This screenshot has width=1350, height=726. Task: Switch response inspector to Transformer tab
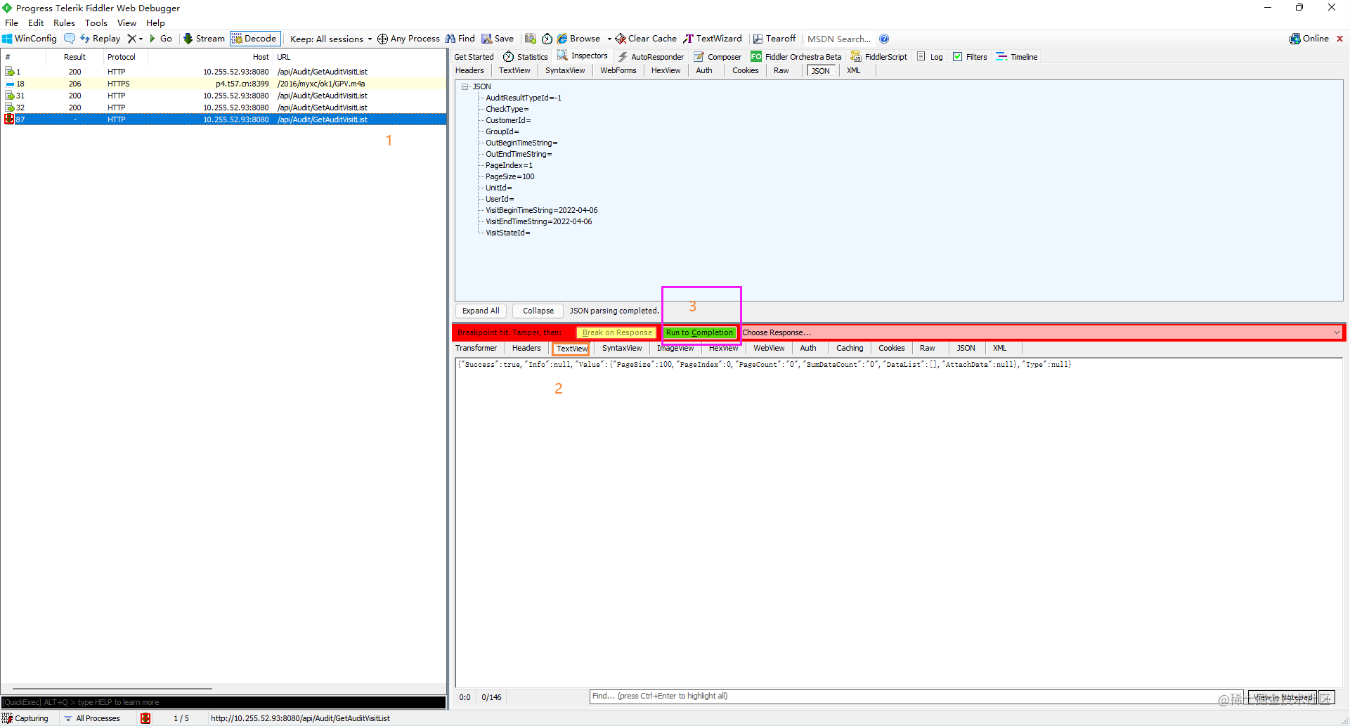click(476, 348)
